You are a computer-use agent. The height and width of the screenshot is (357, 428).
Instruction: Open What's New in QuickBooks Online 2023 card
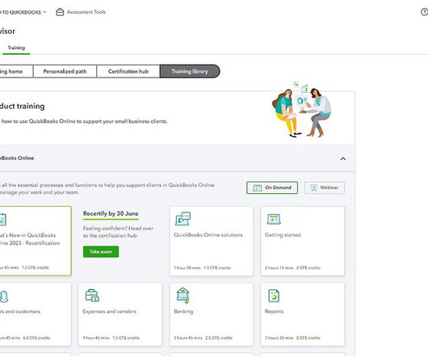(x=36, y=241)
